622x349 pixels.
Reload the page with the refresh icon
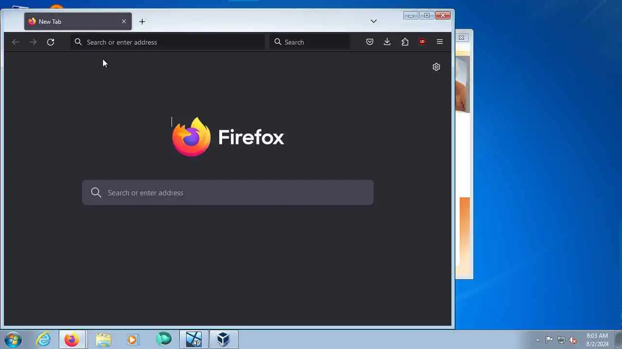click(x=51, y=42)
